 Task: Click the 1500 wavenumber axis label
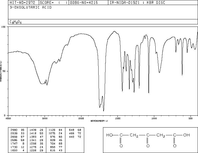coord(118,118)
